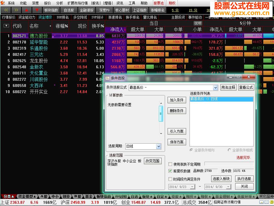
Task: Click the list icon in the bottom status bar
Action: click(x=261, y=202)
